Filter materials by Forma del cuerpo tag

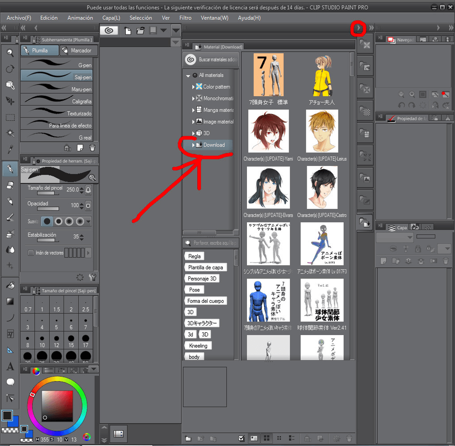click(205, 301)
